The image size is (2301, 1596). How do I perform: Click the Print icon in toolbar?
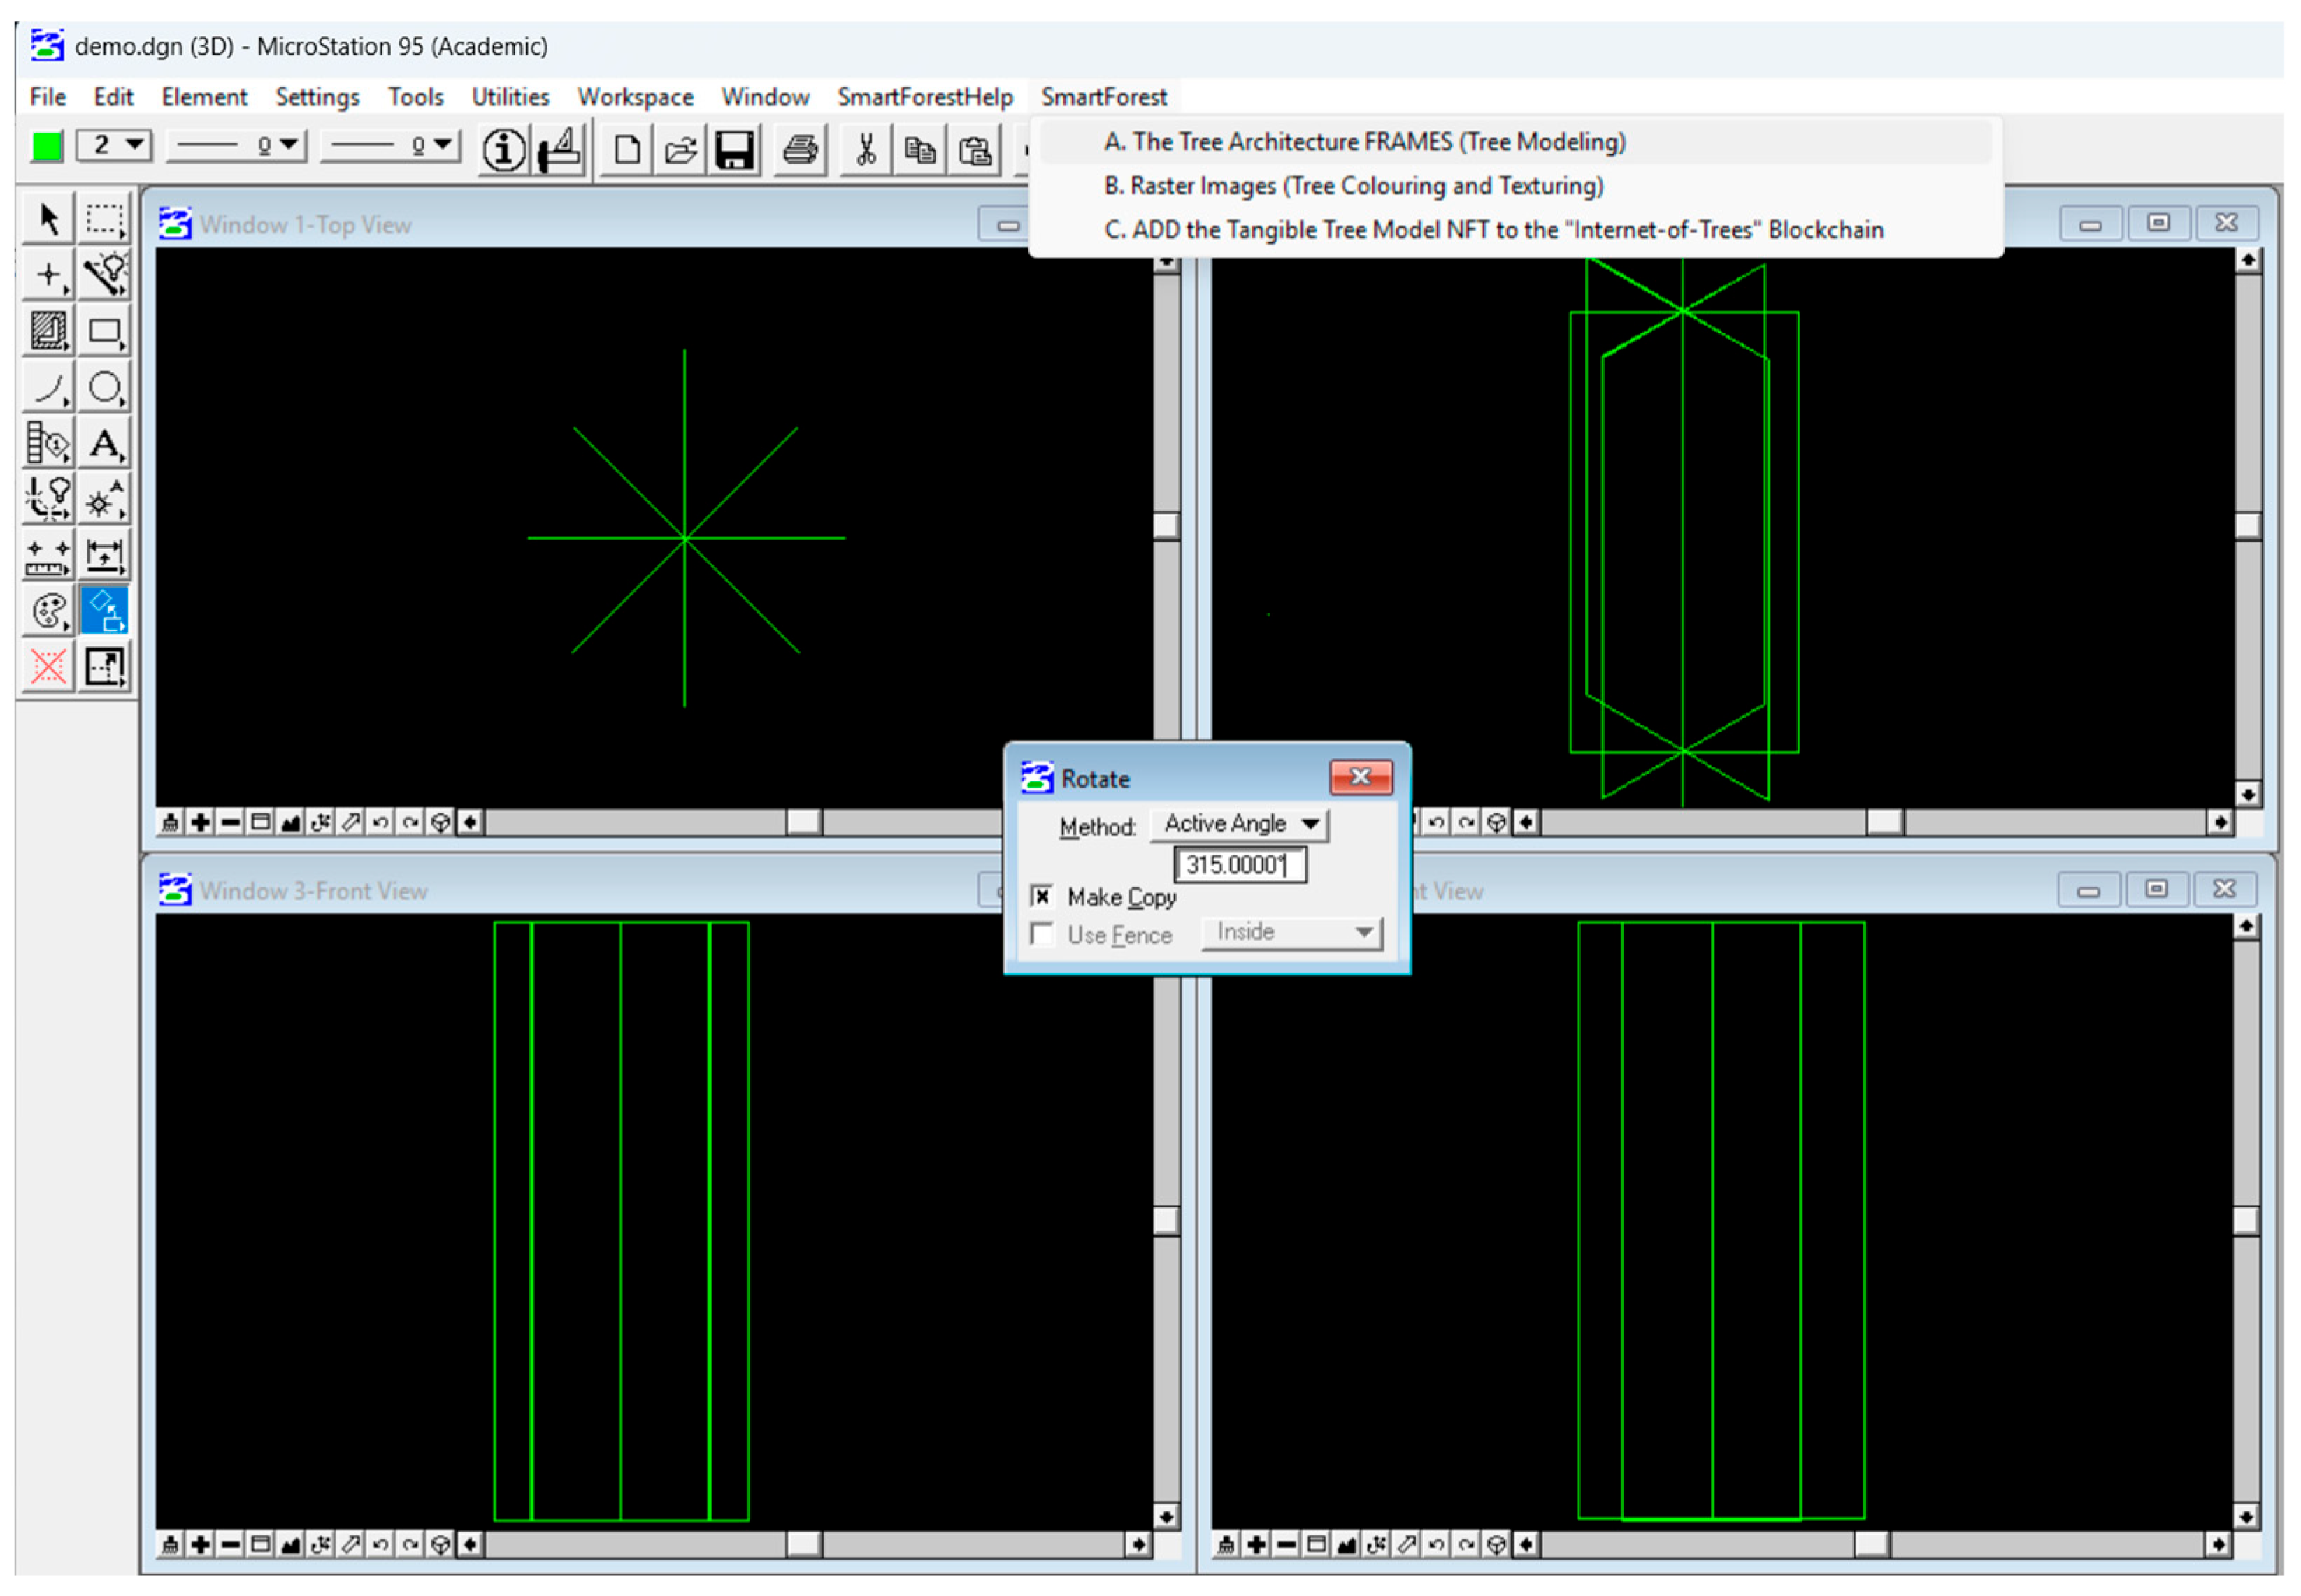click(799, 150)
